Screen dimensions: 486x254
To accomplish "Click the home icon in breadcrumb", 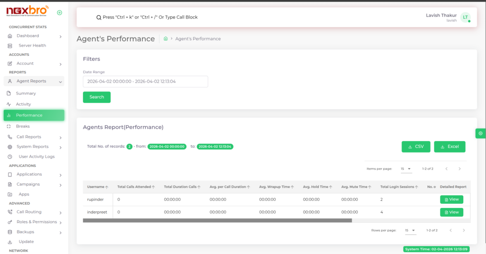I will [x=166, y=39].
